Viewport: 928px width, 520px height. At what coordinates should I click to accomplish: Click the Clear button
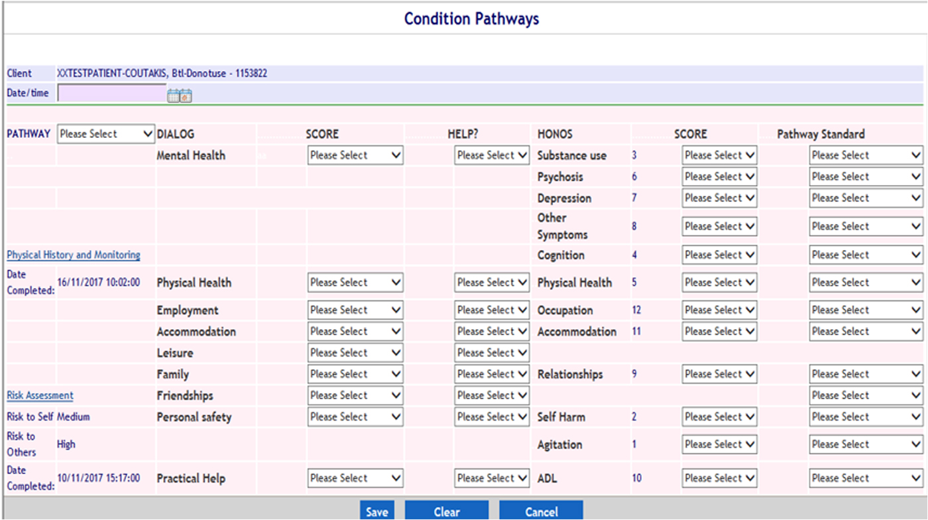click(x=447, y=511)
